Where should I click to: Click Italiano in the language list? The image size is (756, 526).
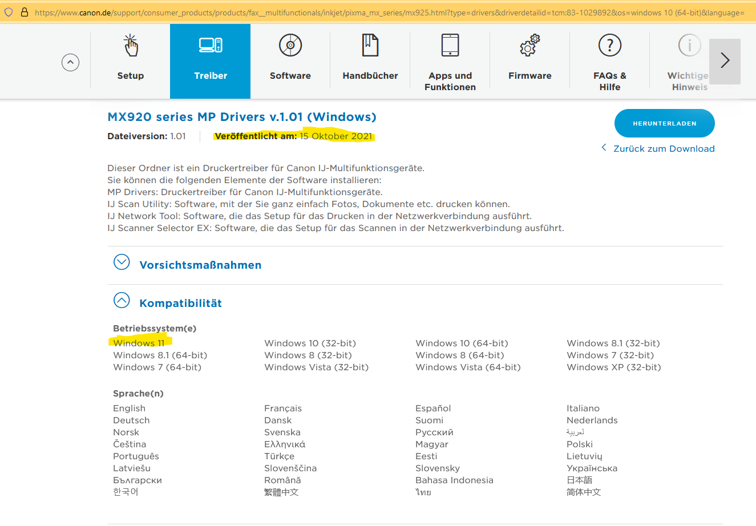583,408
